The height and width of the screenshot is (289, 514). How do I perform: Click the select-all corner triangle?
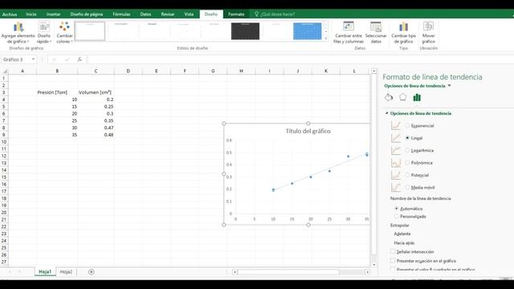(5, 71)
